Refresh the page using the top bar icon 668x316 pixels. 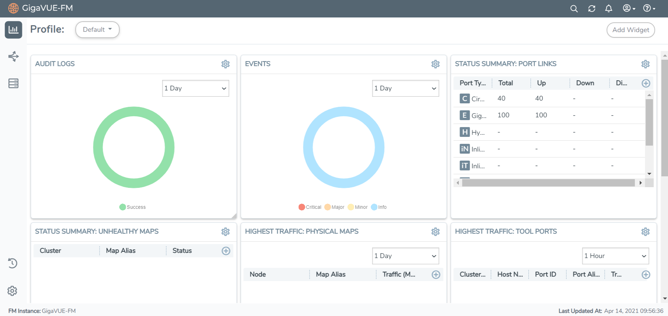click(x=592, y=8)
